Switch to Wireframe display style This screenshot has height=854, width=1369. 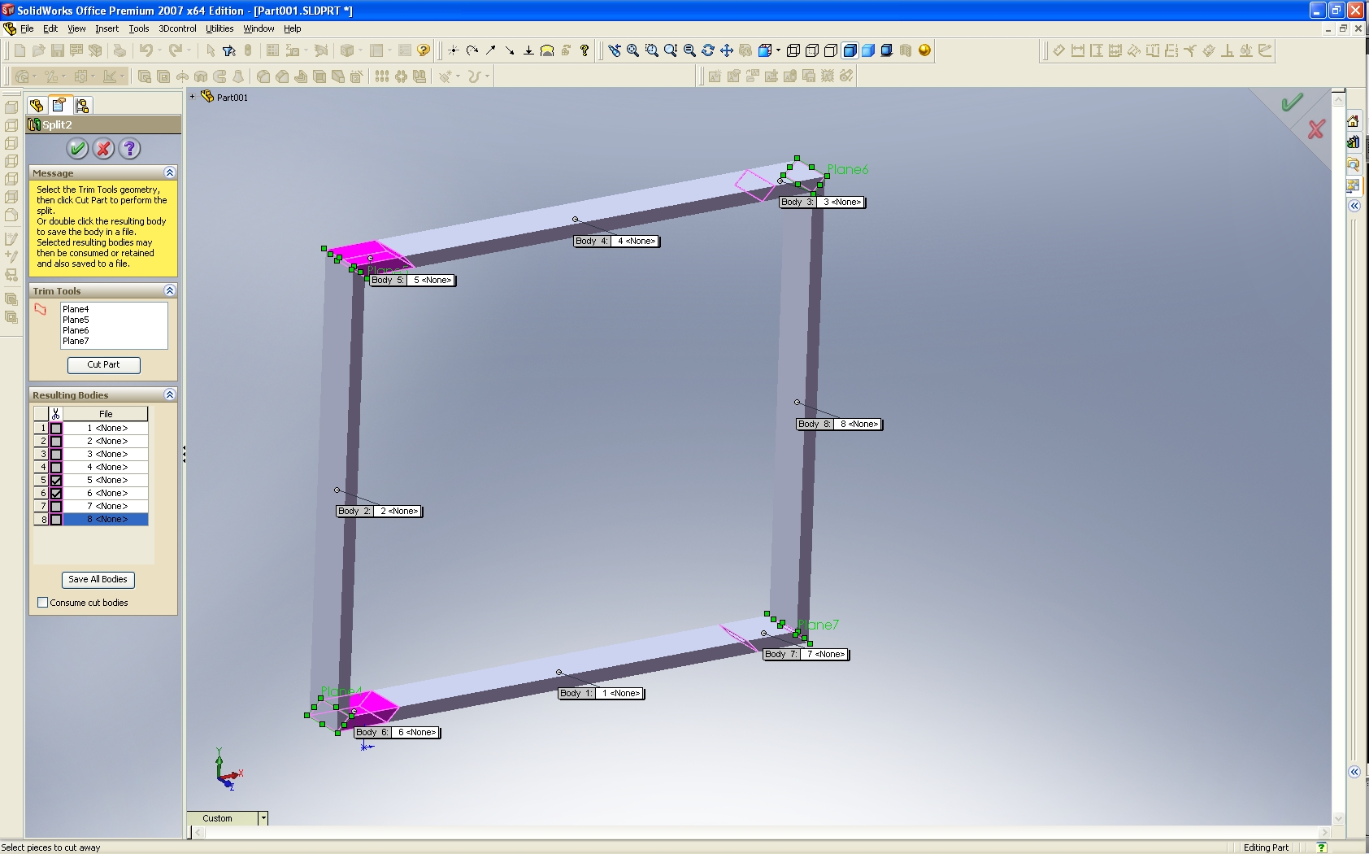(793, 50)
